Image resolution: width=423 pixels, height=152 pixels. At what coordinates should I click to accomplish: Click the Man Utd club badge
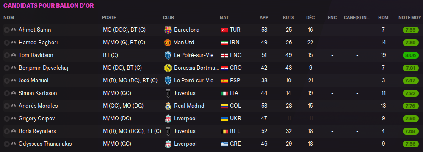coord(168,43)
